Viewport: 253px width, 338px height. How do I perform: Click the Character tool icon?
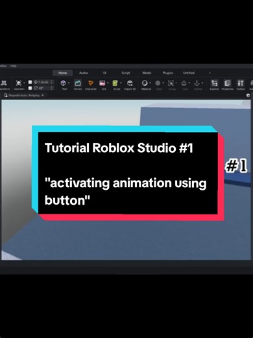(91, 83)
